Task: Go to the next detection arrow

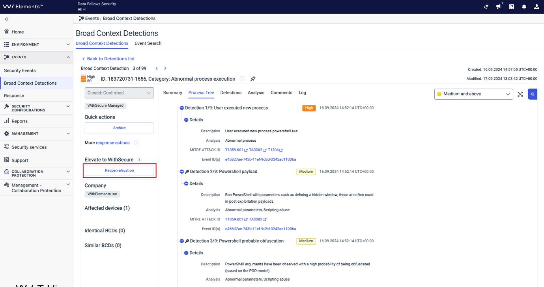Action: 165,69
